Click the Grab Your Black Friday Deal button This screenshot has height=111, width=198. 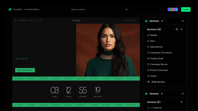point(25,70)
